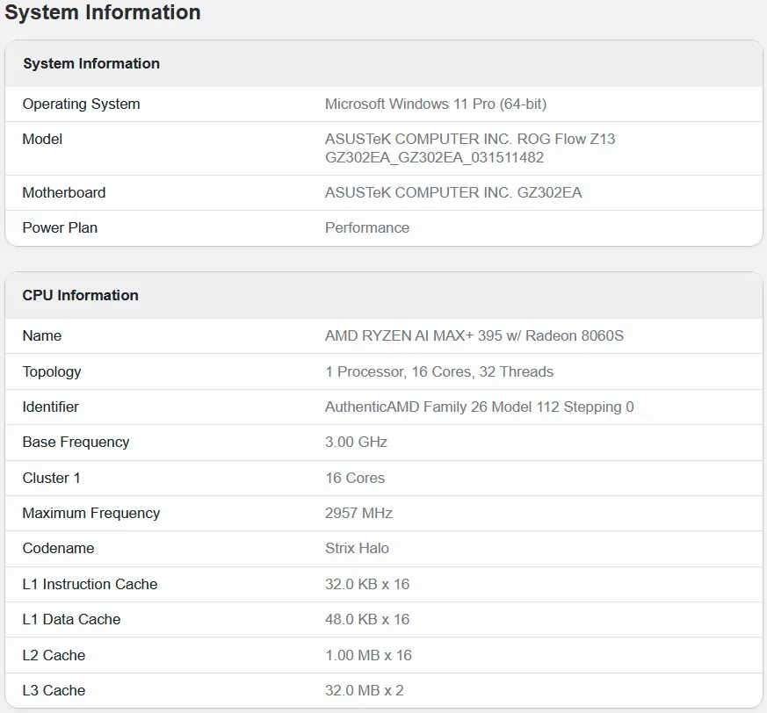The height and width of the screenshot is (713, 767).
Task: Click the 48.0 KB x 16 value
Action: (367, 619)
